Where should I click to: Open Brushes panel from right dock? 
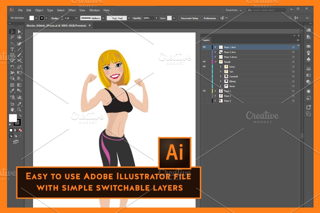pos(309,52)
